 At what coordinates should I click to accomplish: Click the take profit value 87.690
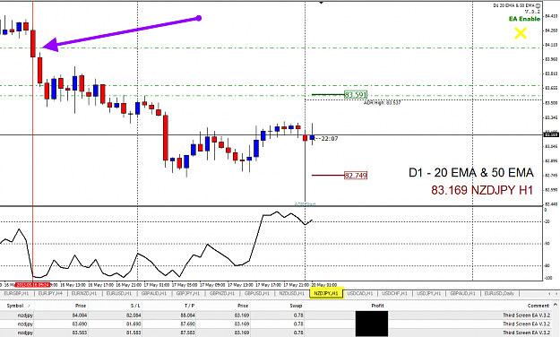(188, 324)
